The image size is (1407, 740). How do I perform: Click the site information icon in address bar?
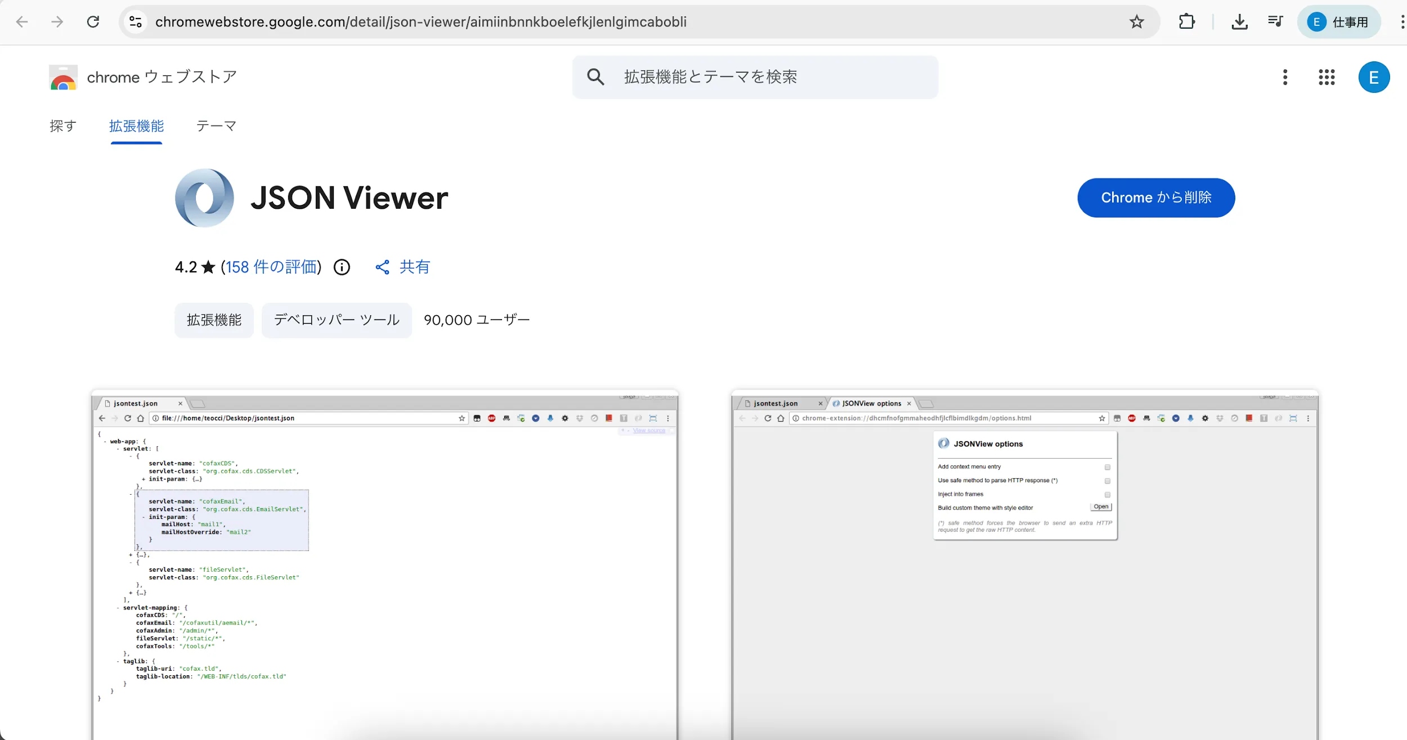coord(136,22)
